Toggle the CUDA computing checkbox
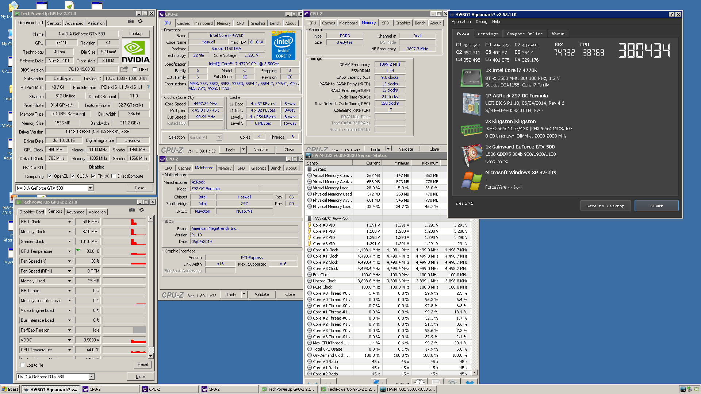 click(73, 176)
